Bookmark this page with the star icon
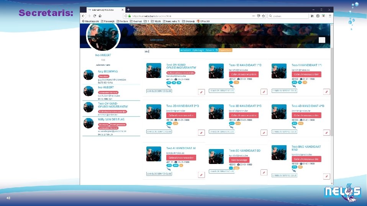Image resolution: width=367 pixels, height=206 pixels. (263, 16)
